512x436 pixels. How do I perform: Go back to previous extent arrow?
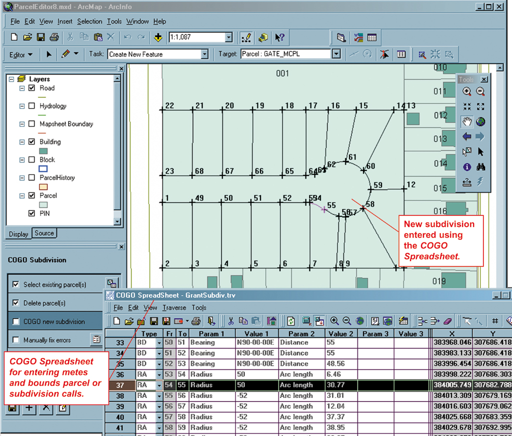467,136
